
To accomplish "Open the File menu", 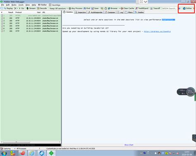I will [x=2, y=5].
